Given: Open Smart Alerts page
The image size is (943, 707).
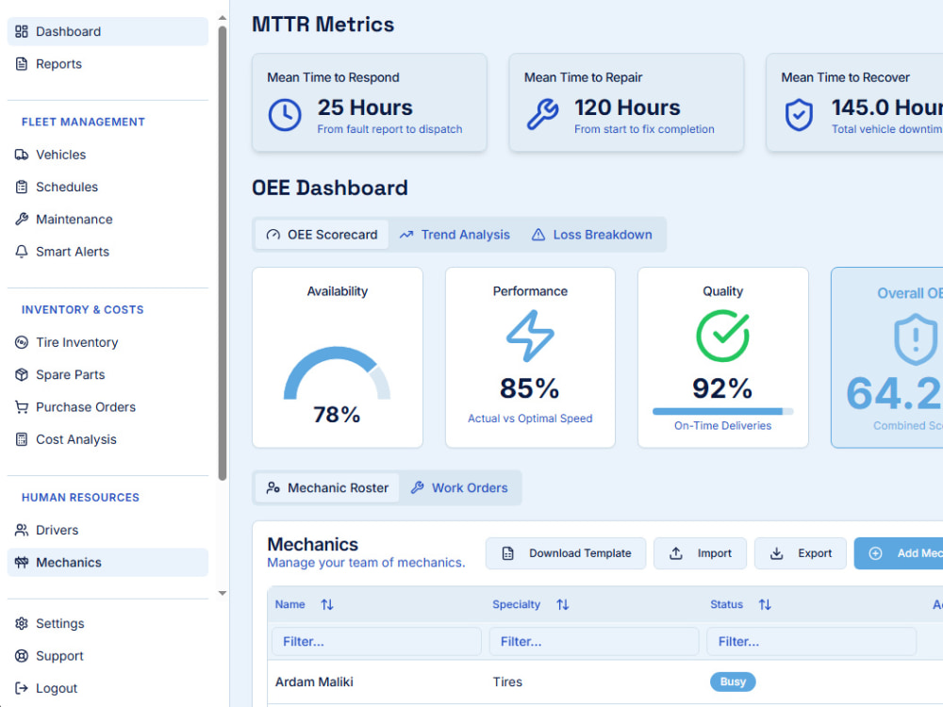Looking at the screenshot, I should [x=108, y=252].
